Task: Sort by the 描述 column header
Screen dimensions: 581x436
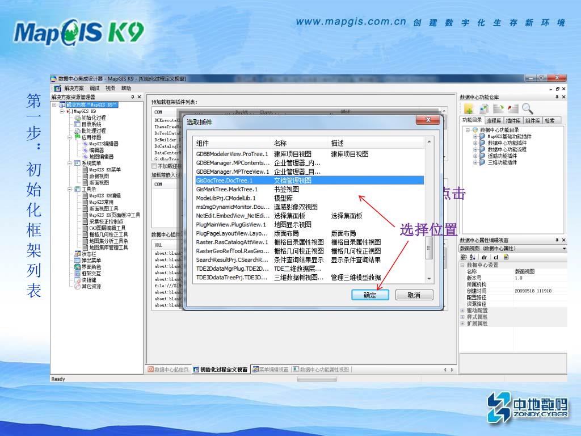Action: point(376,143)
